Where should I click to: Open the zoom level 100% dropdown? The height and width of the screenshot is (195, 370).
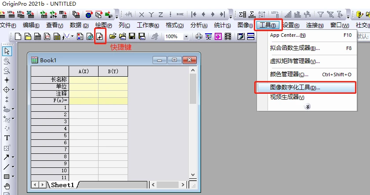(x=187, y=37)
